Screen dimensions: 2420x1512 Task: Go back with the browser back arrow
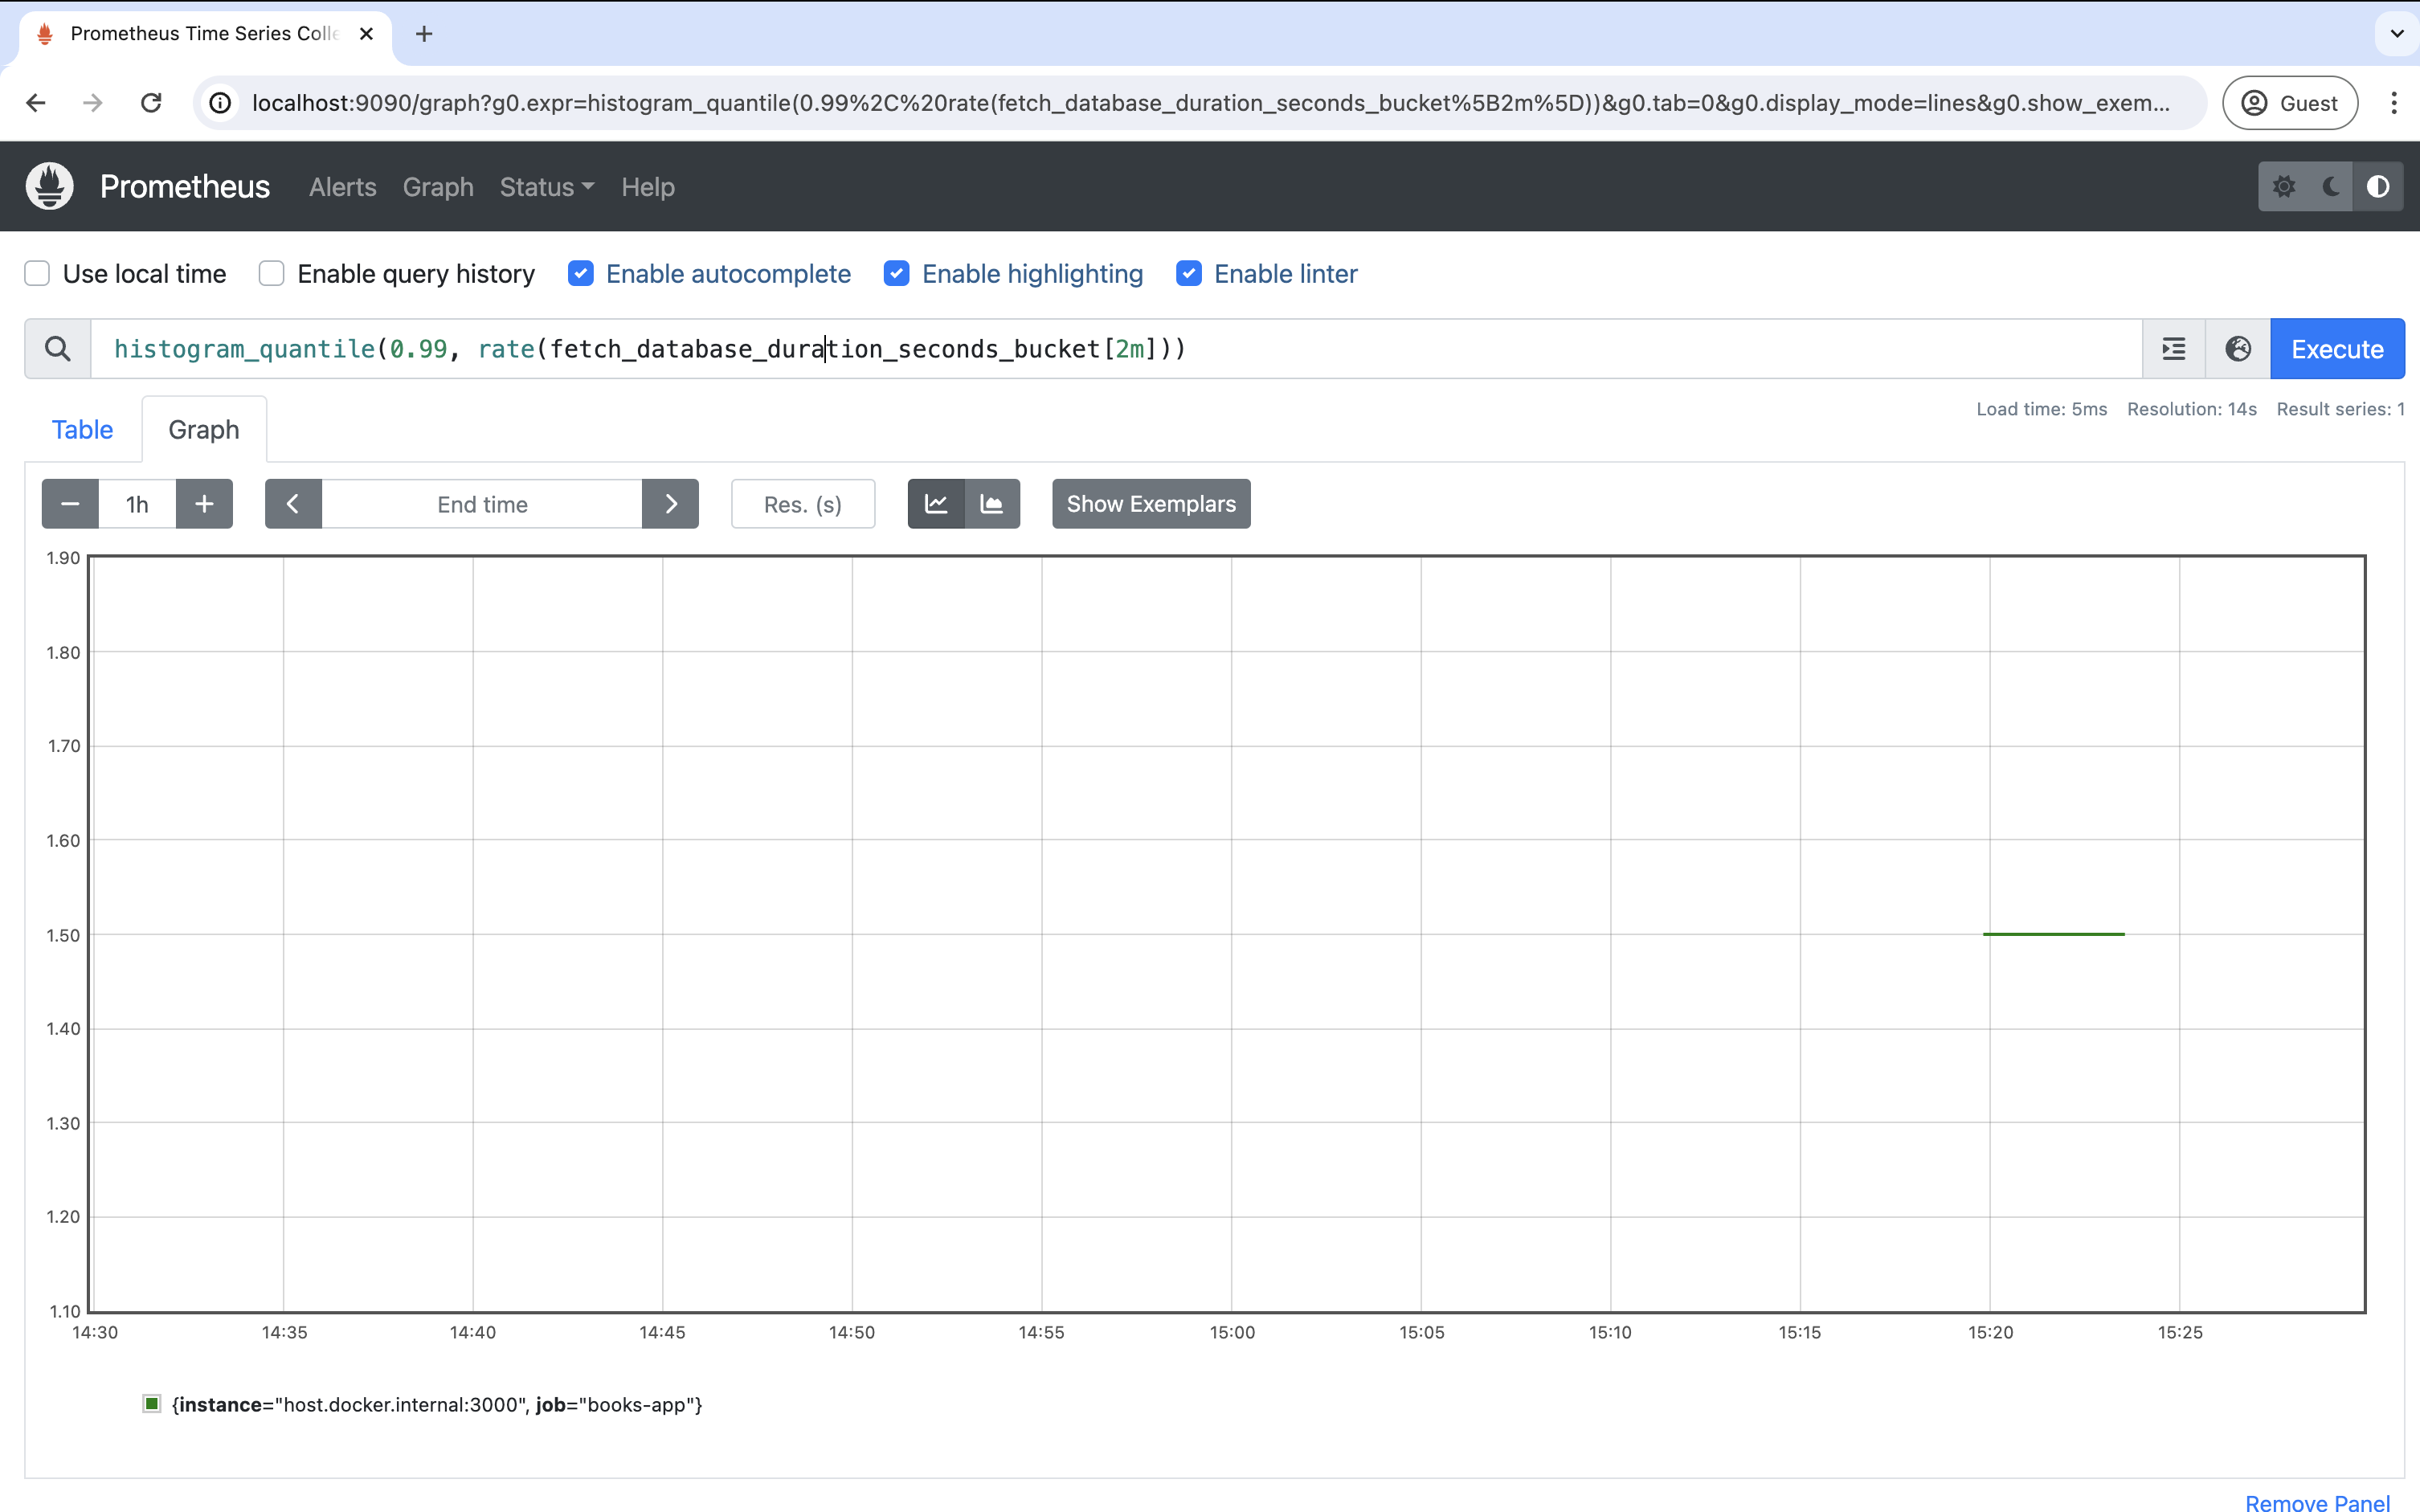click(x=36, y=103)
